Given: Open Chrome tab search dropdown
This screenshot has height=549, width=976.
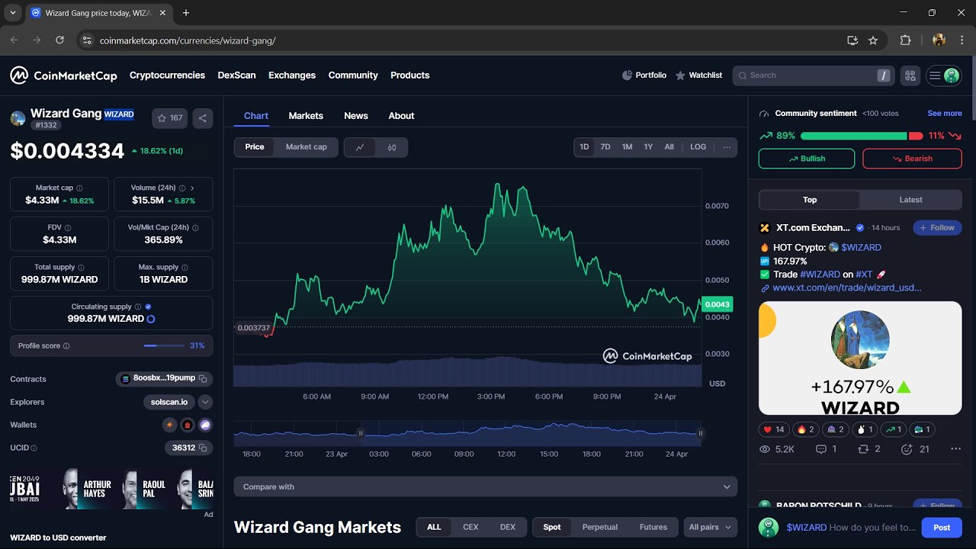Looking at the screenshot, I should coord(12,13).
